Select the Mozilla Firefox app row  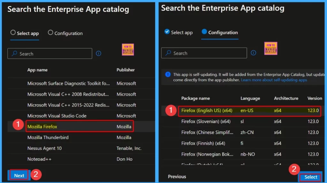pos(81,127)
